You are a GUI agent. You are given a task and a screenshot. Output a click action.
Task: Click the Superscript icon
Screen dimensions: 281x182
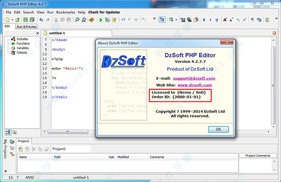click(244, 20)
